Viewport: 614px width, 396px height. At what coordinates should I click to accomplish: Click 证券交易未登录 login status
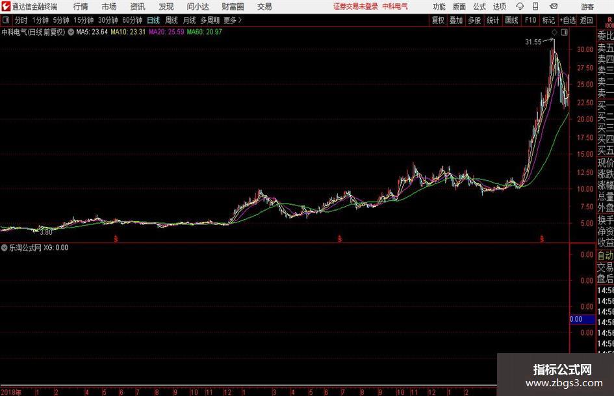355,7
